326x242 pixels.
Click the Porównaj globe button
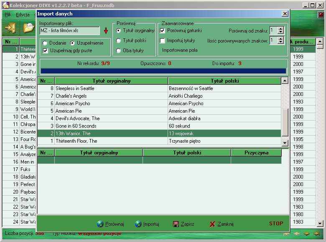point(110,224)
